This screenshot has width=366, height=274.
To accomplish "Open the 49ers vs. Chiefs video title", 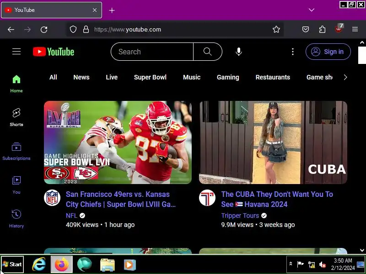I will [121, 199].
